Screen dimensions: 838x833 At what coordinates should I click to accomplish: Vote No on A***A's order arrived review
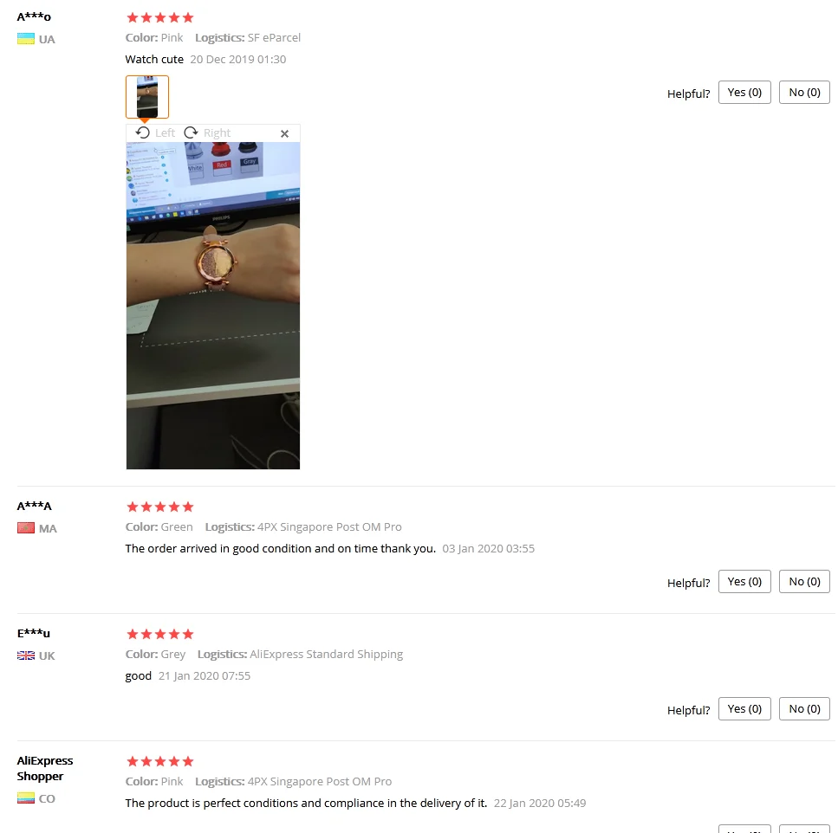pyautogui.click(x=804, y=582)
